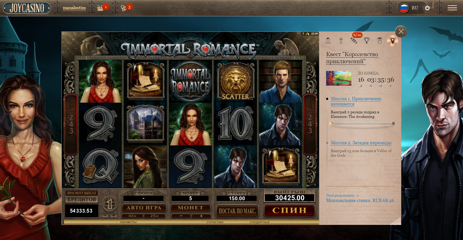The image size is (463, 240).
Task: Open the medal achievements tab
Action: pos(380,41)
